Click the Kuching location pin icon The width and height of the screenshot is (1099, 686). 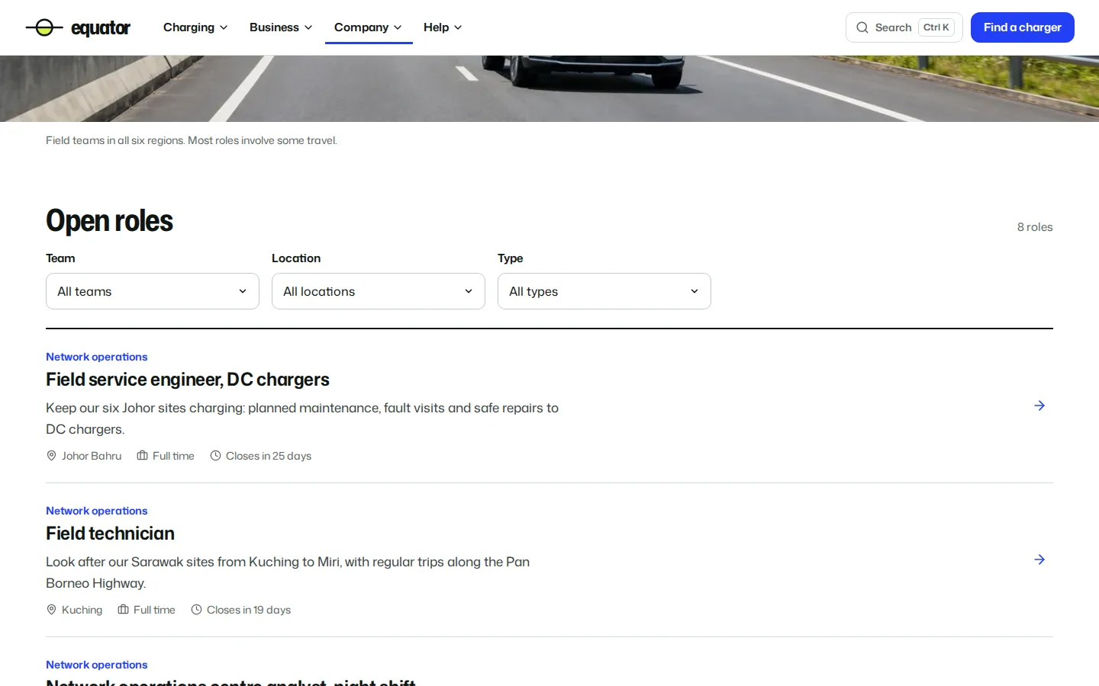pyautogui.click(x=52, y=610)
